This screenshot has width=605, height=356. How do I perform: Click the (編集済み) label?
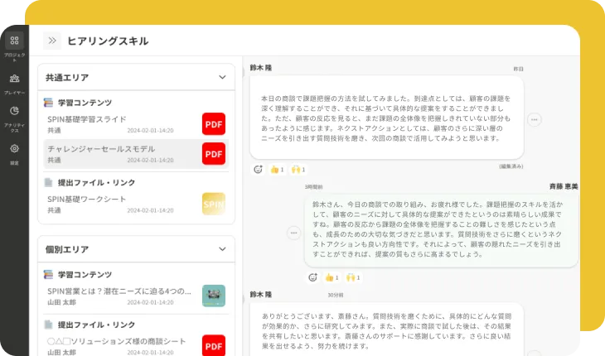click(511, 166)
